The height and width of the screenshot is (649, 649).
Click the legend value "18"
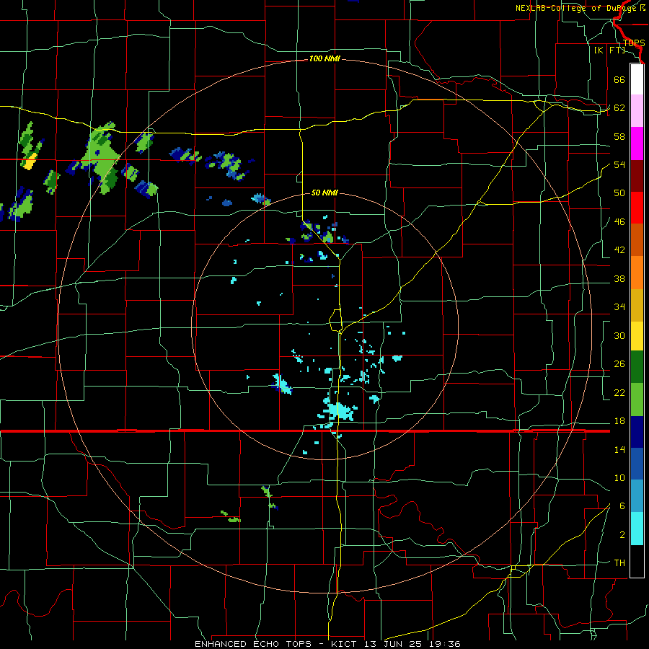click(x=619, y=421)
